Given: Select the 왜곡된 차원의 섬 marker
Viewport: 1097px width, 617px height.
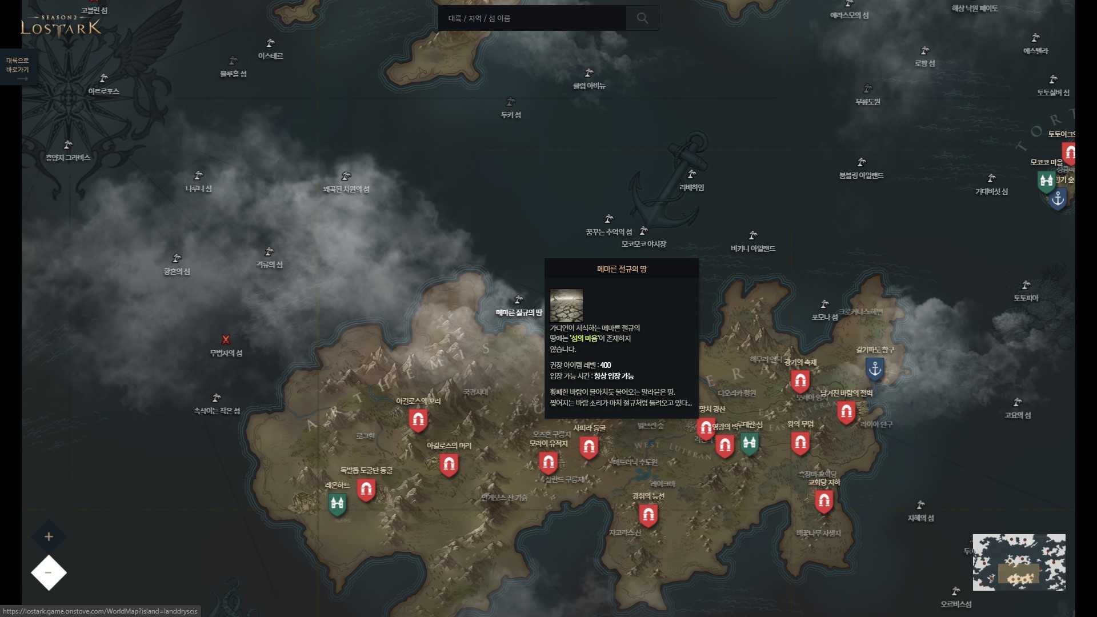Looking at the screenshot, I should tap(346, 177).
